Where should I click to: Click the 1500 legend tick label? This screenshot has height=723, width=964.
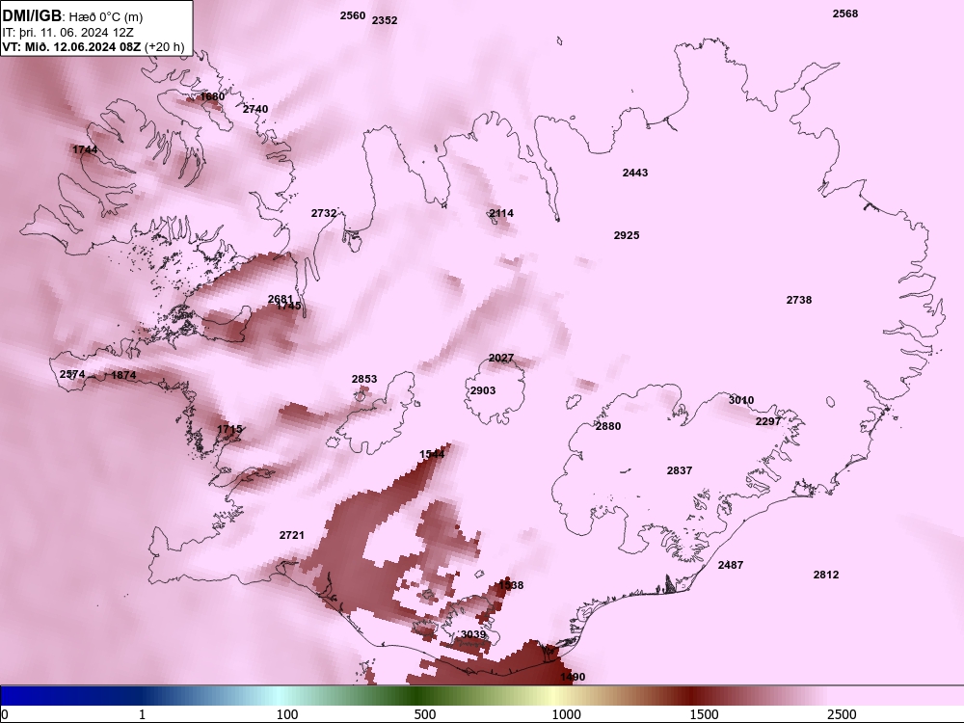pos(704,714)
